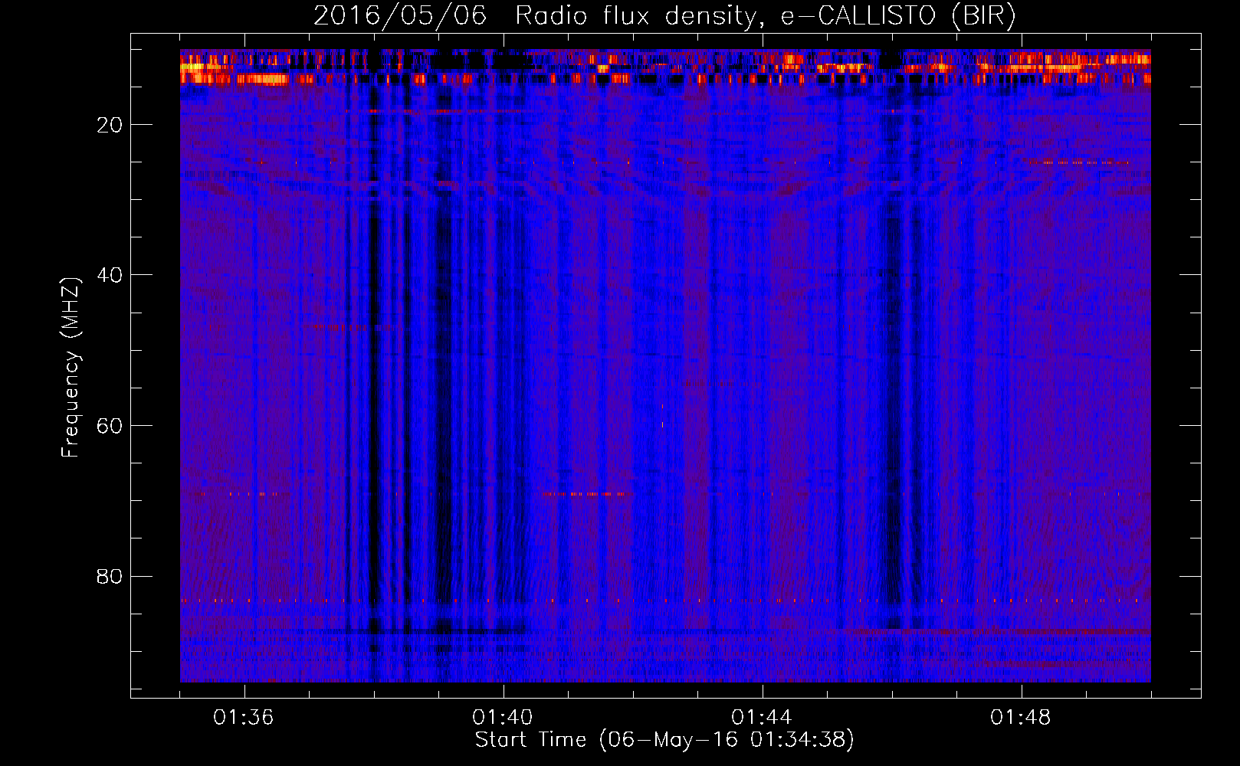
Task: Click the 80 MHz frequency label
Action: pos(110,576)
